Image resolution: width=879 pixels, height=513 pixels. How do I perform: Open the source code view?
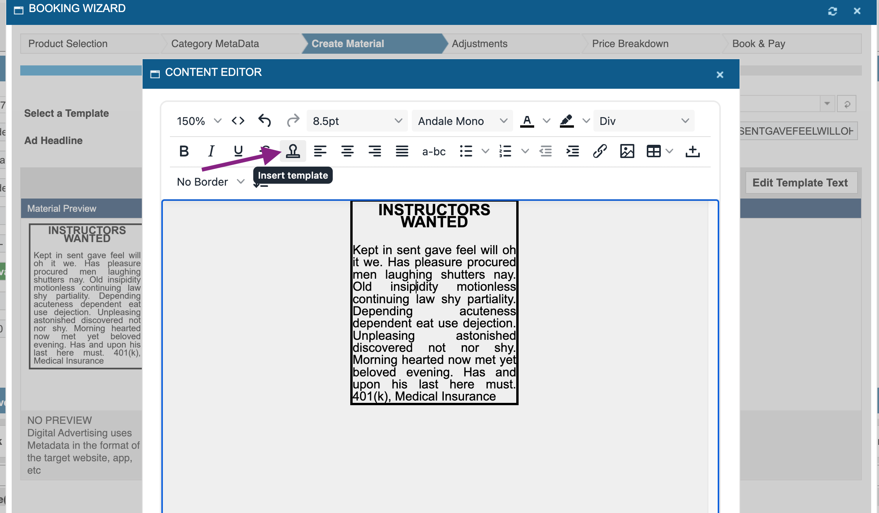pos(238,121)
